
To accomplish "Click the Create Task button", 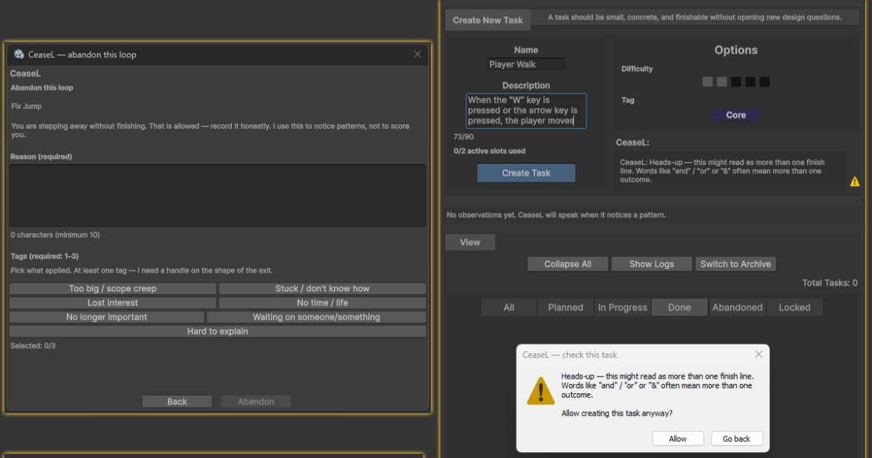I will click(526, 173).
